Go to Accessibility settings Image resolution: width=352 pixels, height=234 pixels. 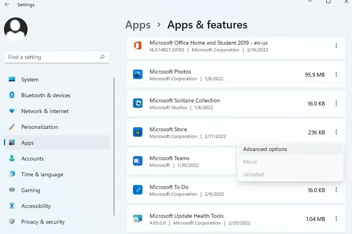coord(57,206)
